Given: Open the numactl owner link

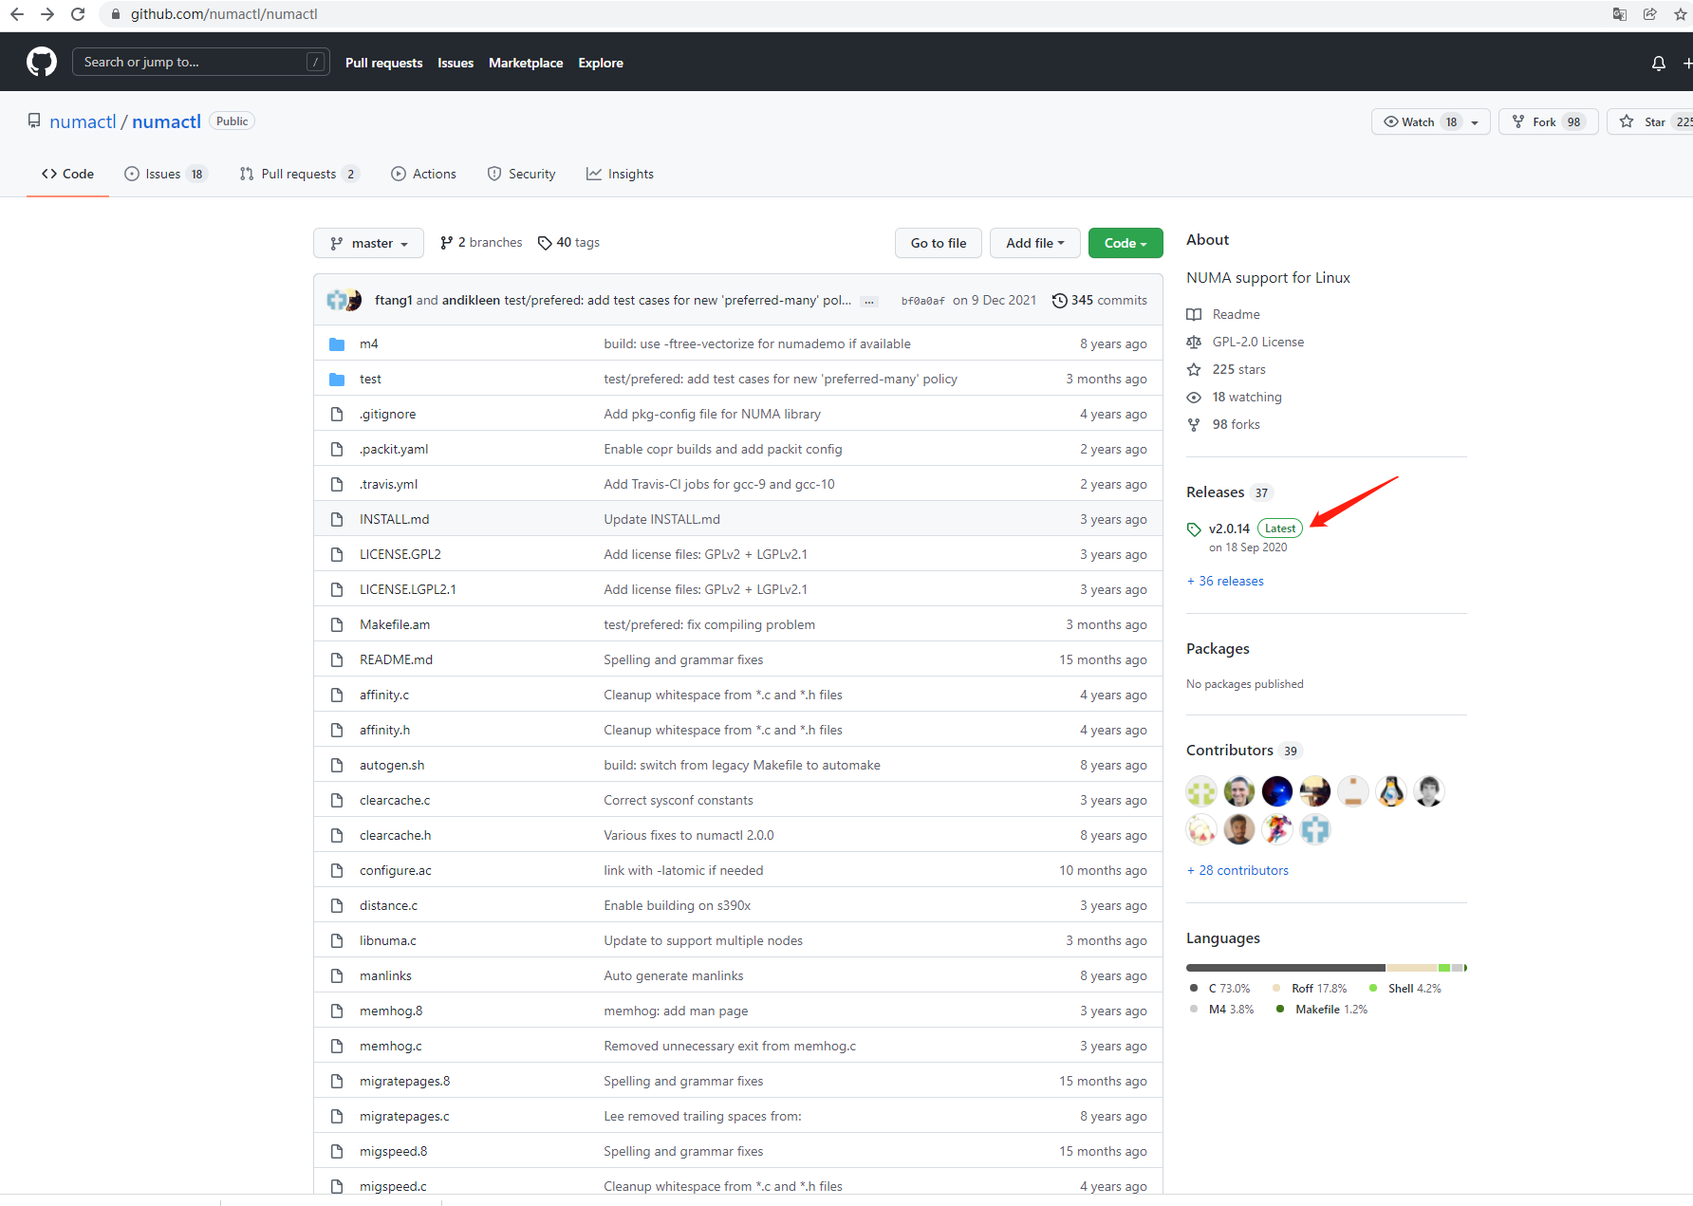Looking at the screenshot, I should pos(83,121).
